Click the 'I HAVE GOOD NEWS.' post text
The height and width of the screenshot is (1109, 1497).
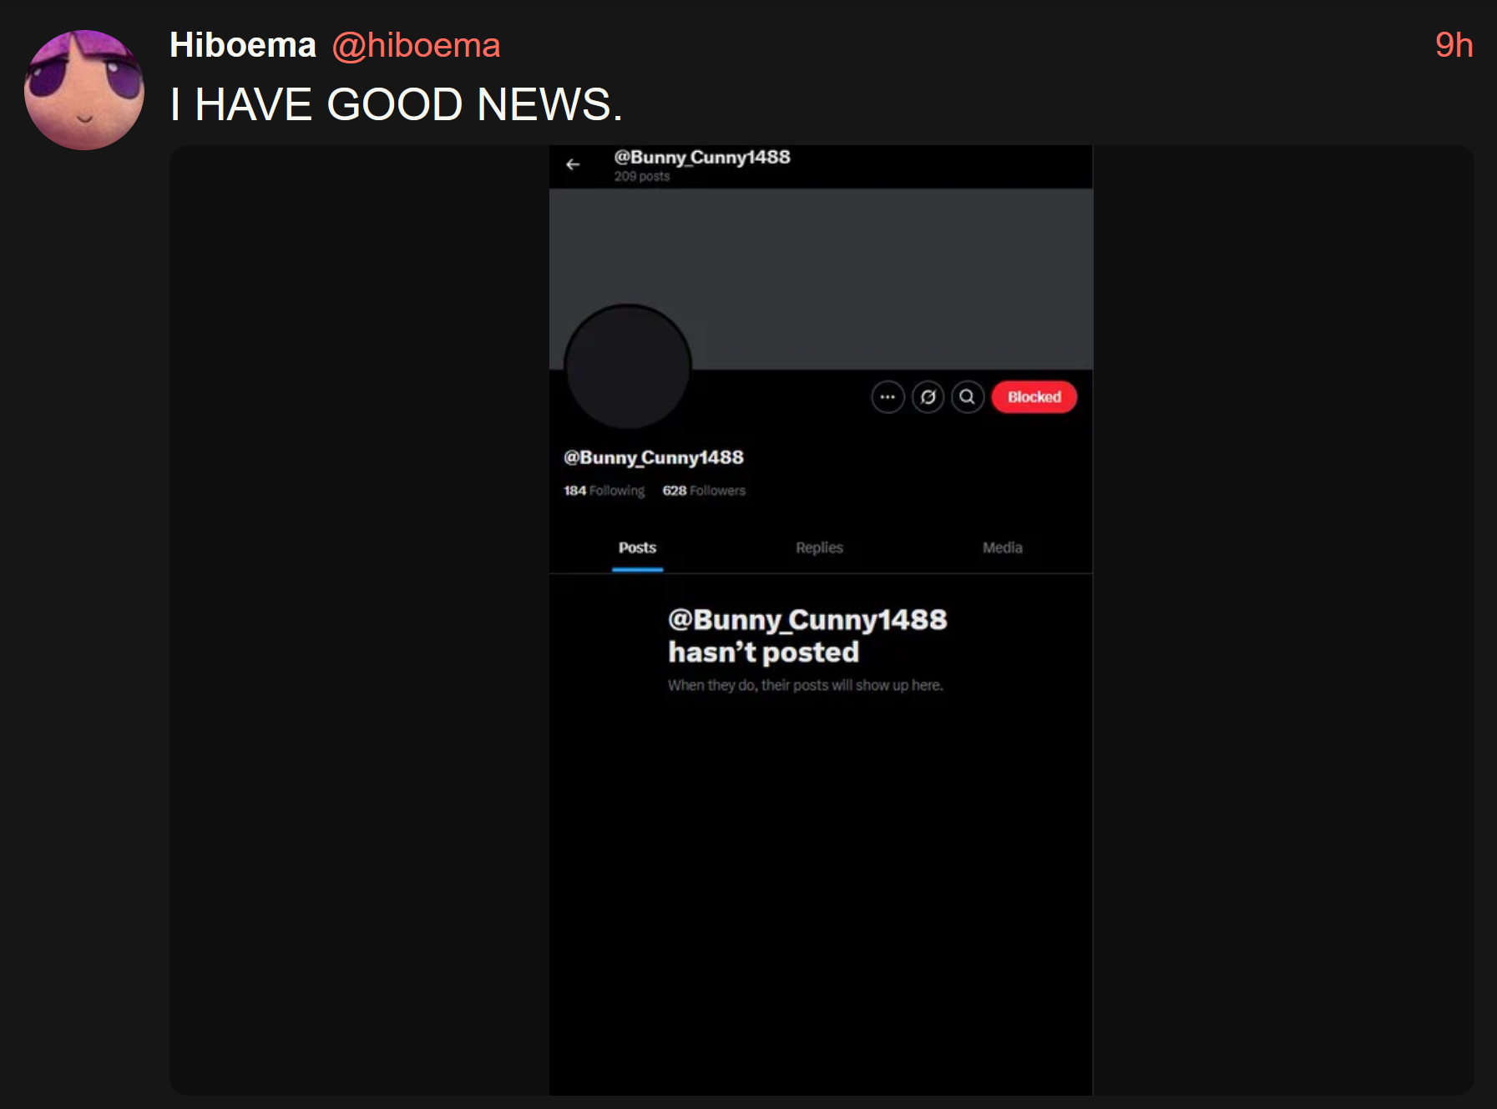[396, 105]
